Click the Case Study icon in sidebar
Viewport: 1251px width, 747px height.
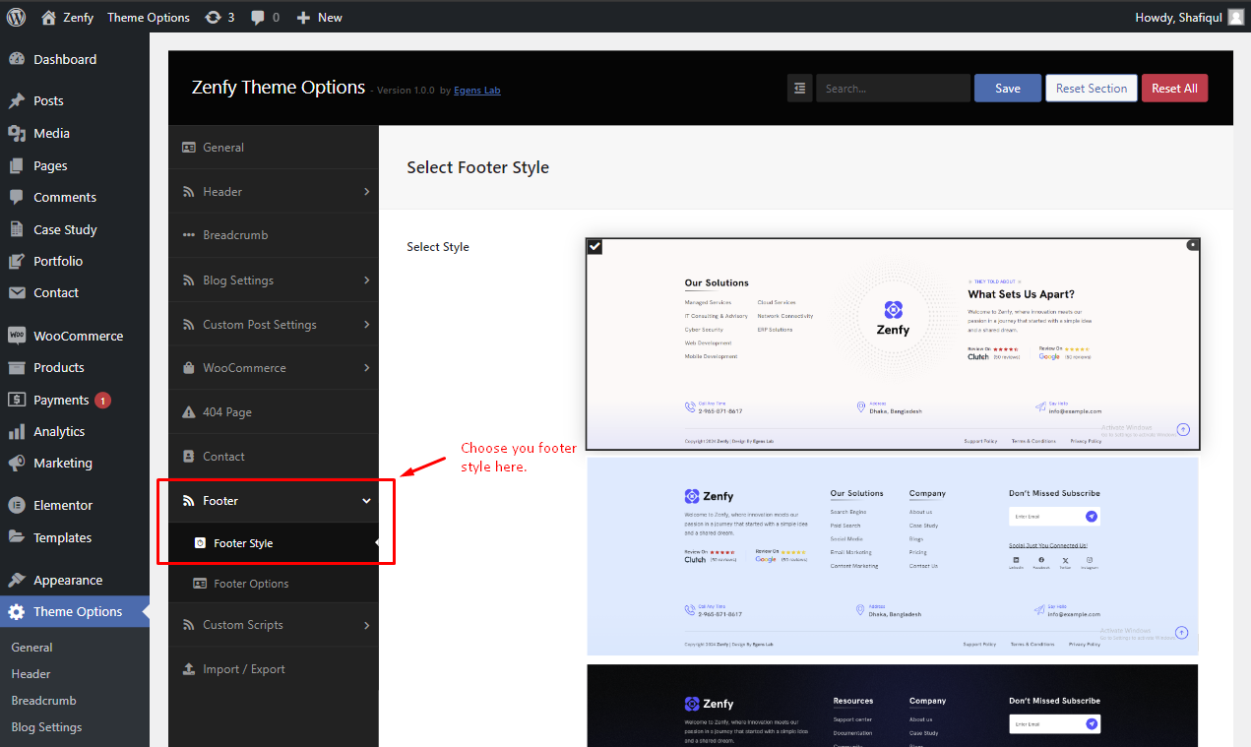click(x=17, y=229)
